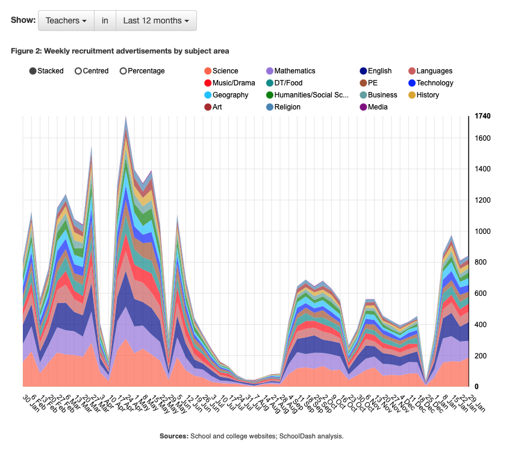512x451 pixels.
Task: Toggle Languages legend swatch
Action: coord(412,71)
